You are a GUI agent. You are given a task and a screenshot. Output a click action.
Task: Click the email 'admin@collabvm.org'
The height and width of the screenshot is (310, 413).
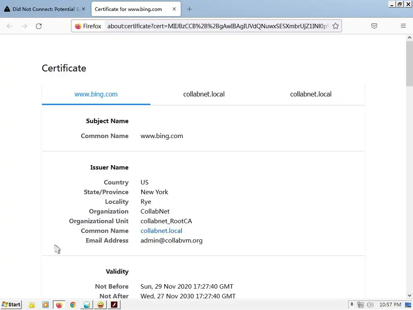pyautogui.click(x=171, y=241)
